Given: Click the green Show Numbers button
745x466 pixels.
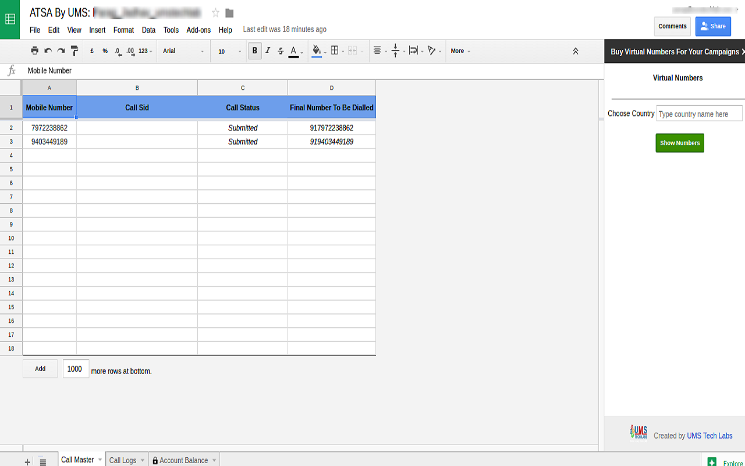Looking at the screenshot, I should 680,143.
